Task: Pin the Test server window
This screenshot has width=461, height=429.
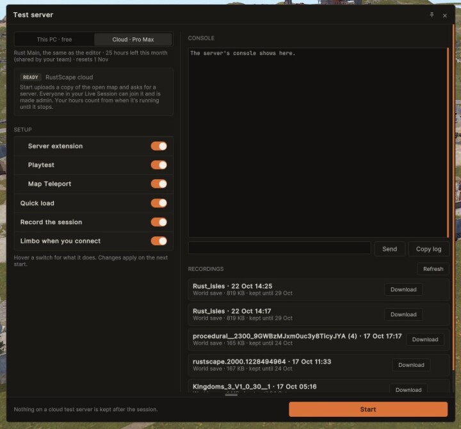Action: click(432, 15)
